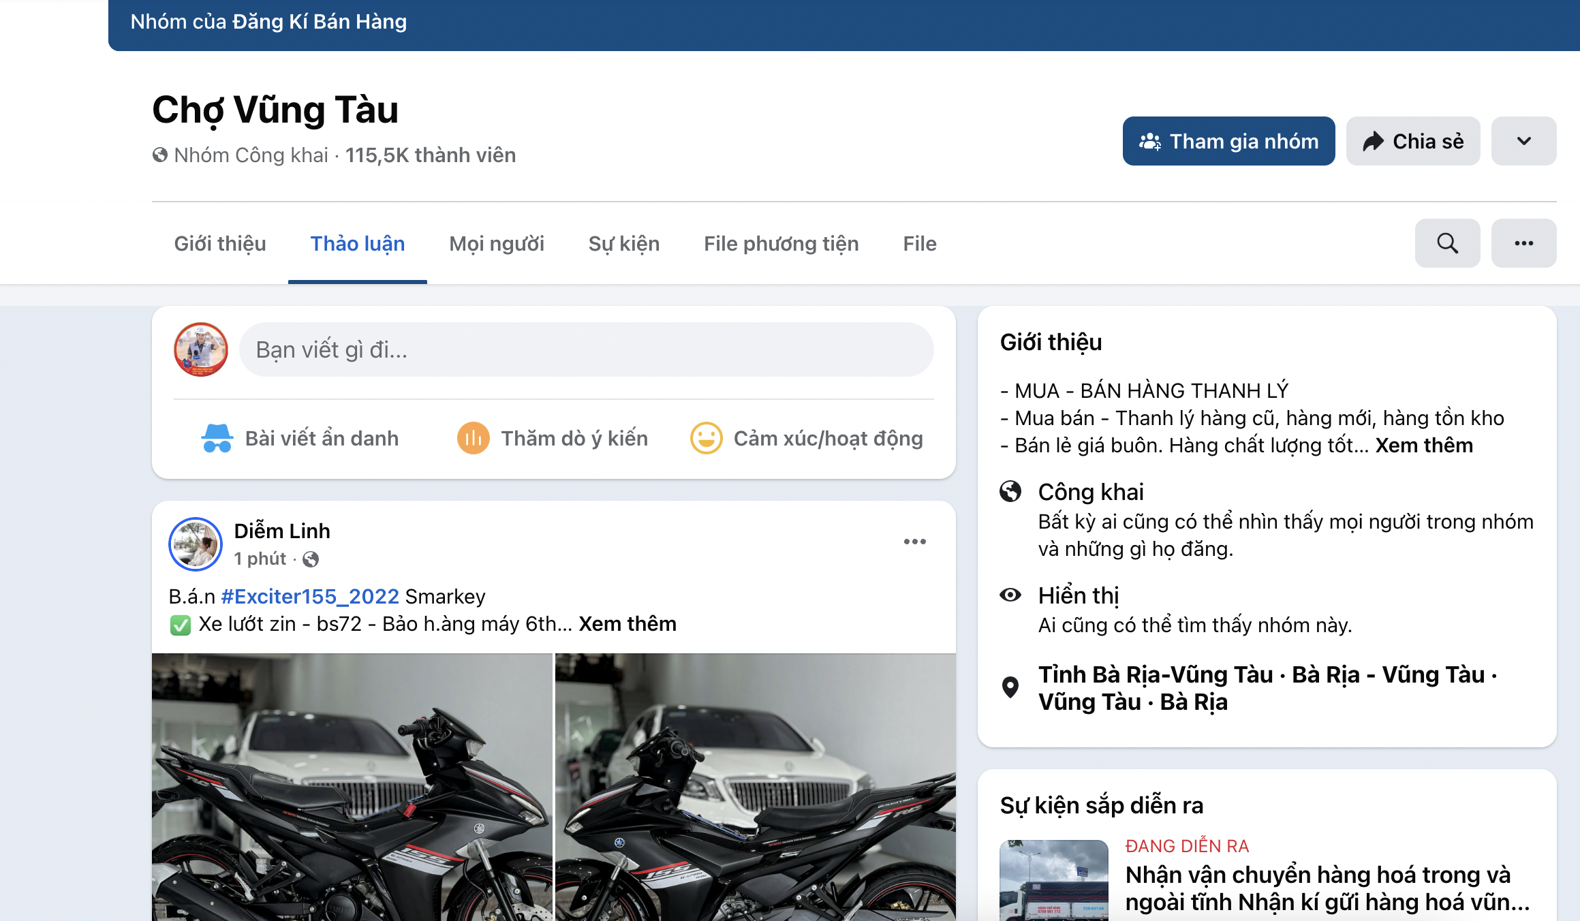The image size is (1580, 921).
Task: Click the Chia sẻ button
Action: coord(1412,141)
